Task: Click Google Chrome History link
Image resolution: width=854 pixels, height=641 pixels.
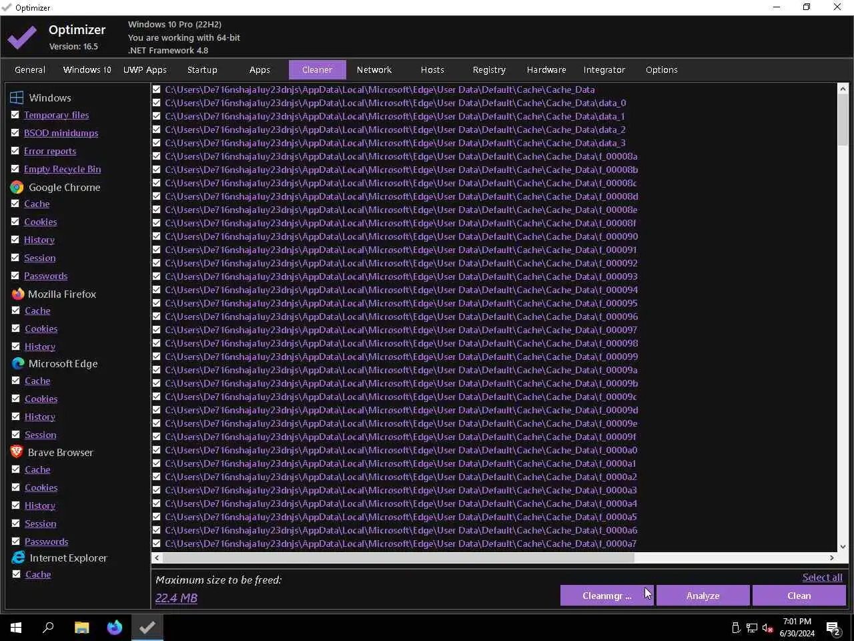Action: [39, 240]
